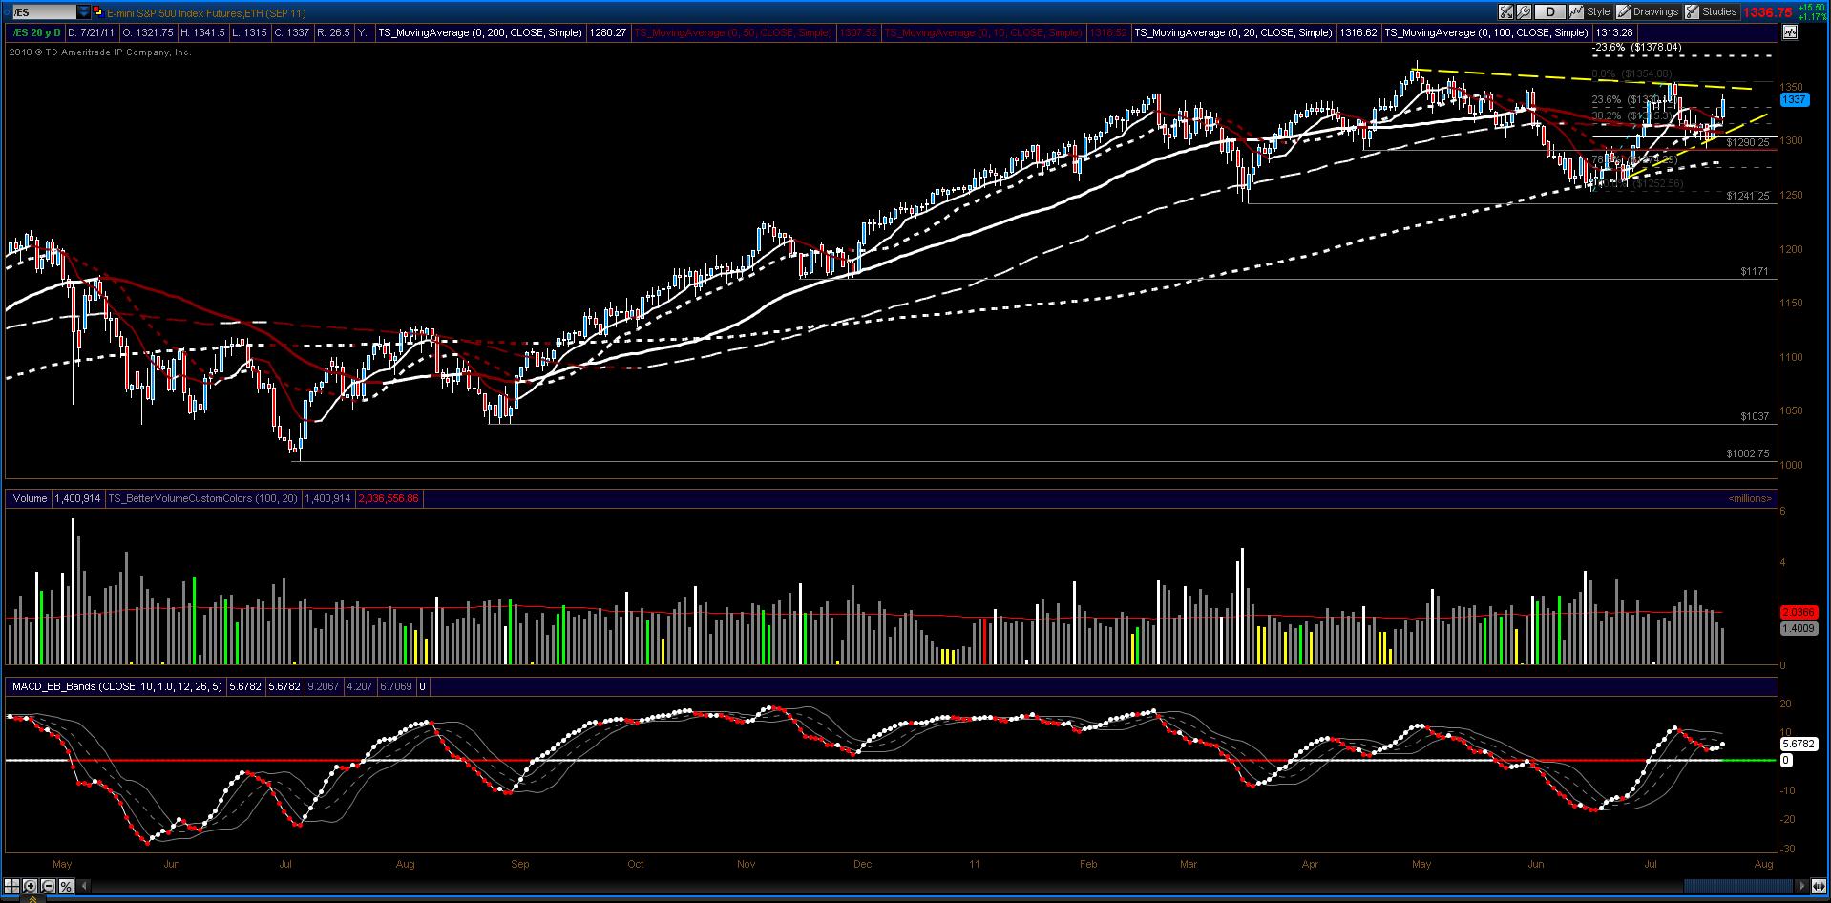Click the $1002.75 support level label
The image size is (1831, 903).
click(1748, 454)
